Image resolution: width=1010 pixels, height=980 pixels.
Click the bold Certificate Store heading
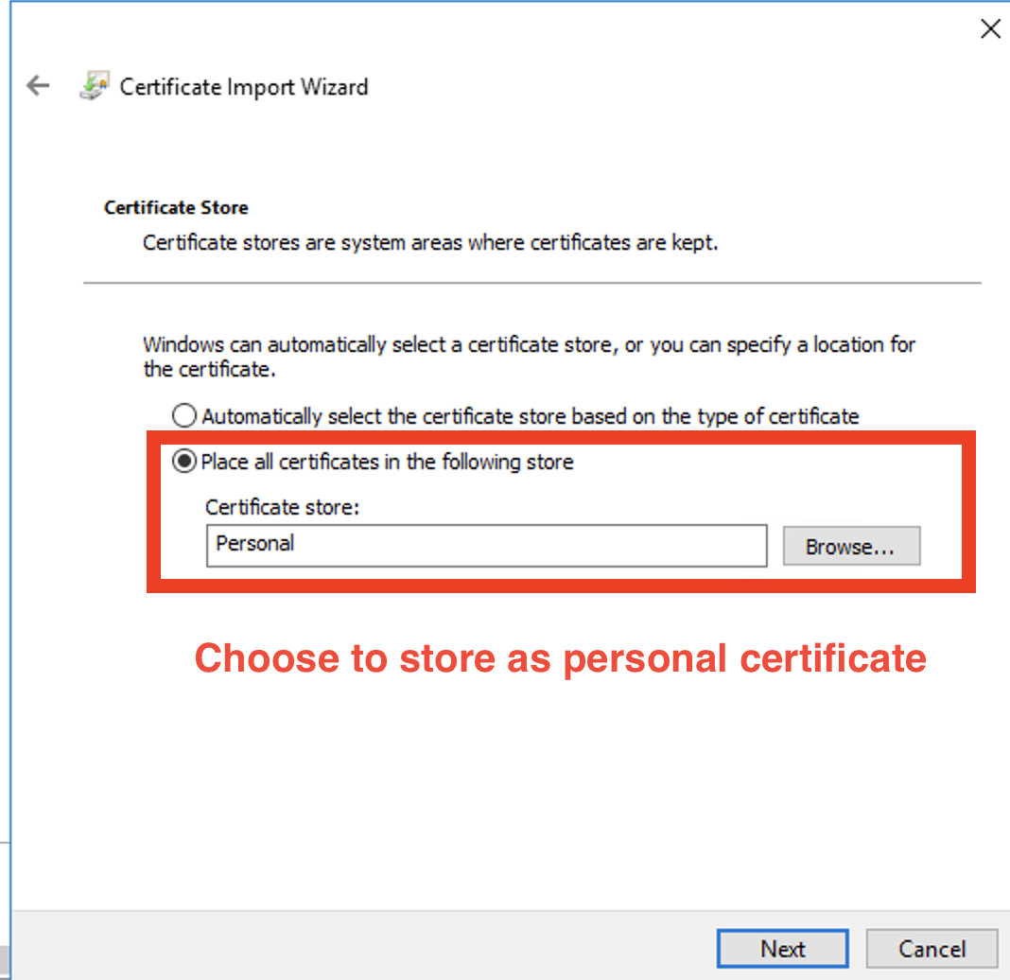[176, 207]
